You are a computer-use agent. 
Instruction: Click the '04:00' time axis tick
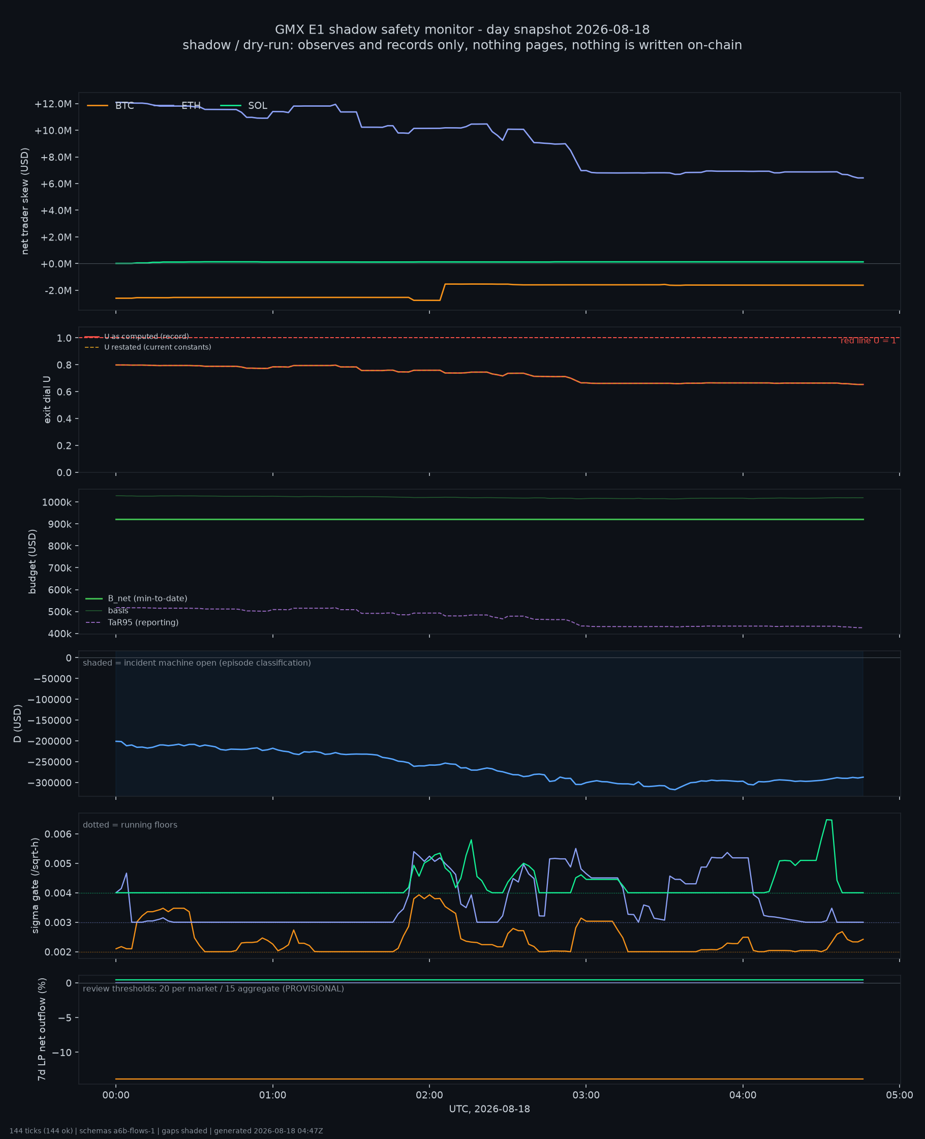743,1095
